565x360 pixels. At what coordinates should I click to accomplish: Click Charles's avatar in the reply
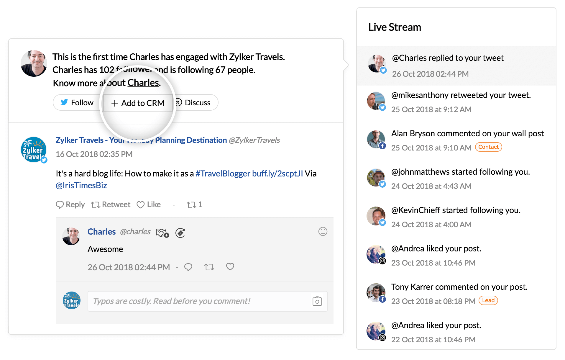71,236
